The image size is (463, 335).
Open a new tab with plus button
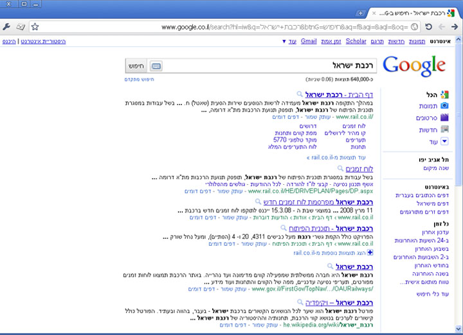click(360, 13)
